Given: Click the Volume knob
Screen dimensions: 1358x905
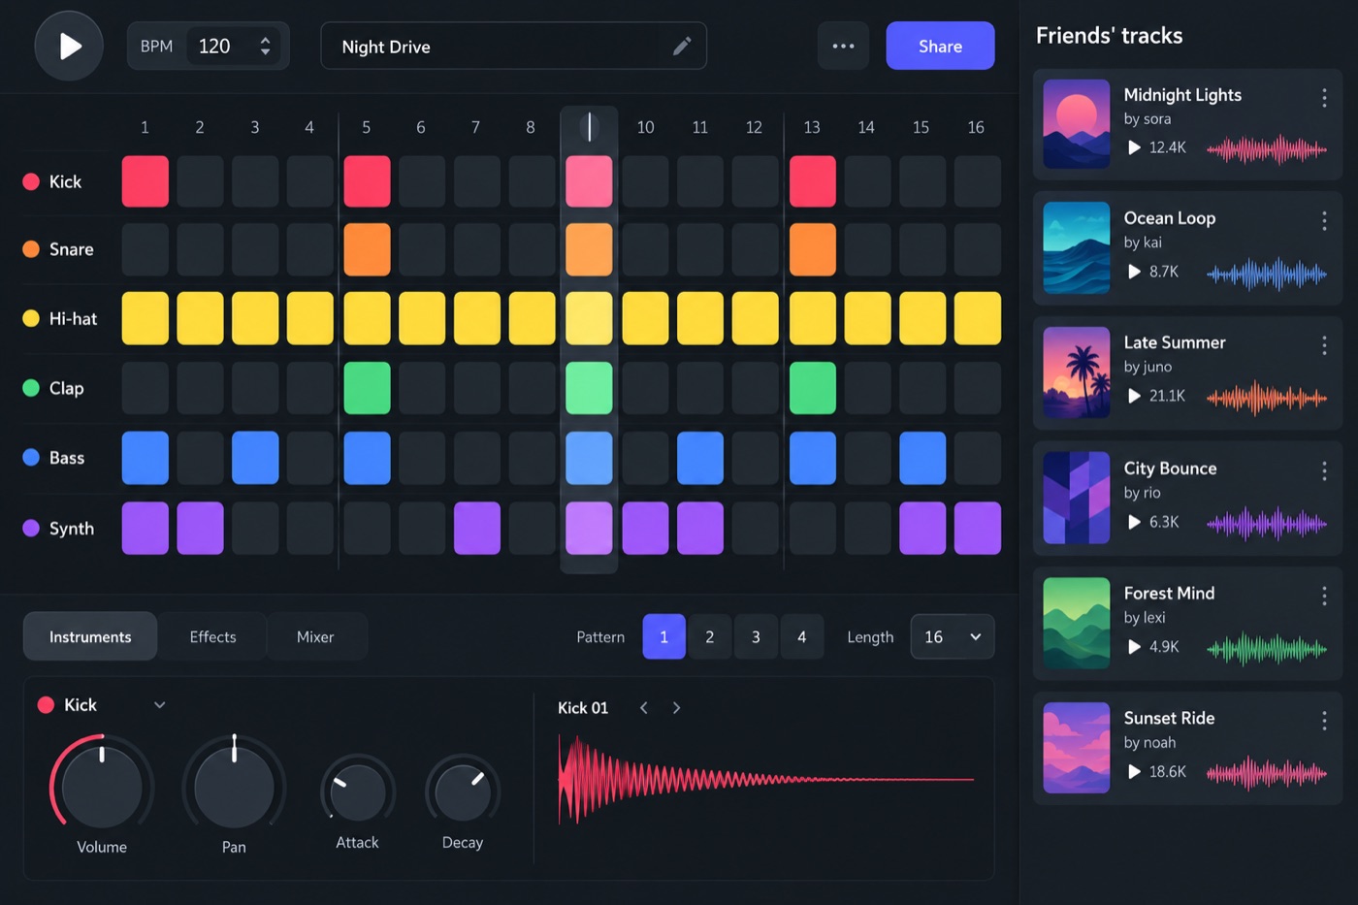Looking at the screenshot, I should [x=102, y=786].
